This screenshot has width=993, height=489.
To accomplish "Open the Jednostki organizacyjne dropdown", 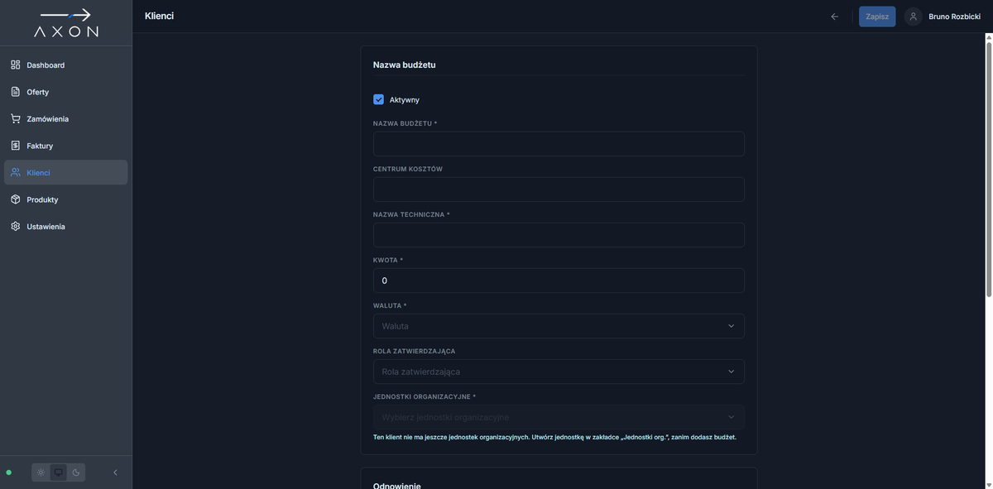I will click(559, 417).
